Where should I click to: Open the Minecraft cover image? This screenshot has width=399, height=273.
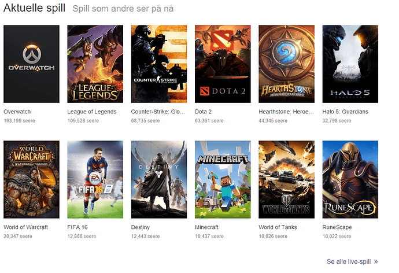223,179
